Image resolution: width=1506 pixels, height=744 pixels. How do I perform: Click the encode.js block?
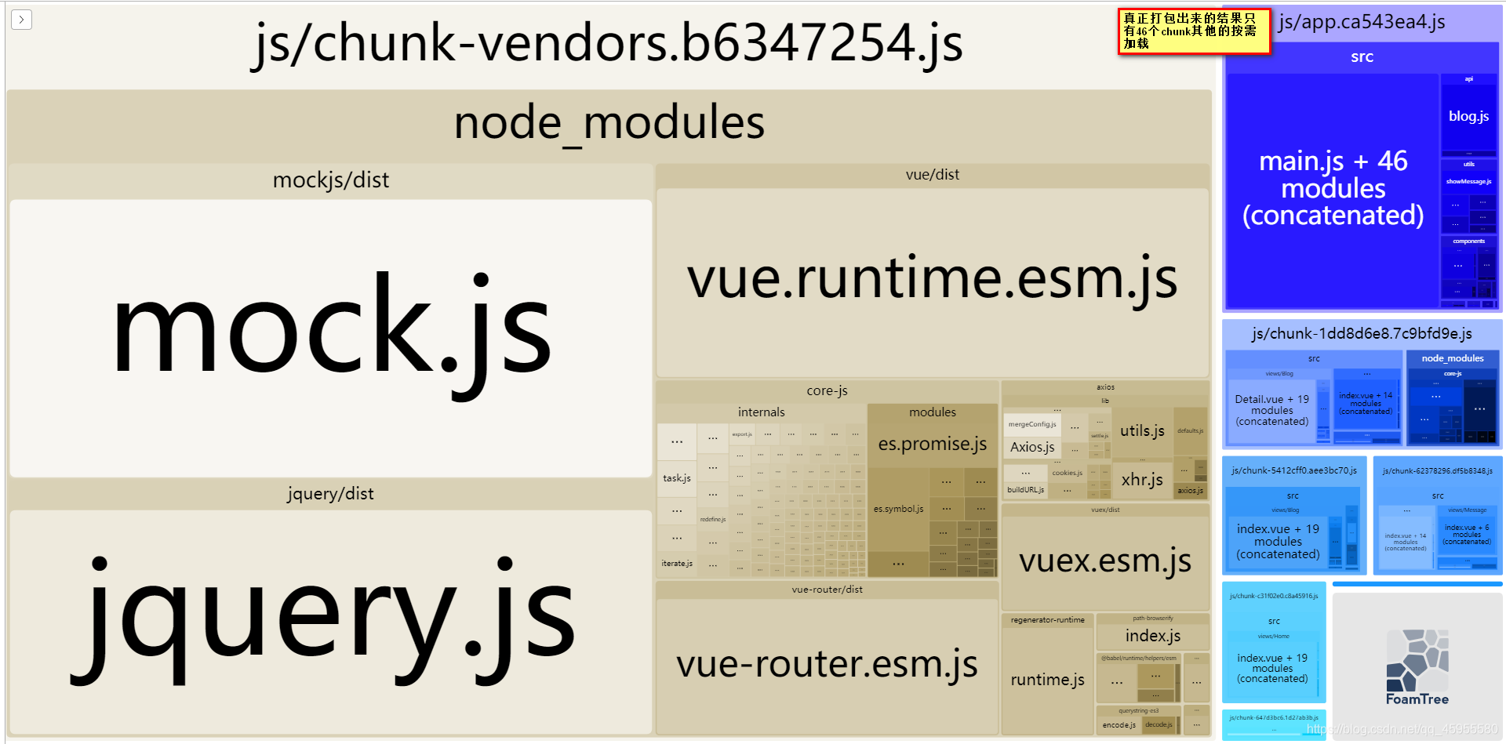coord(1119,725)
